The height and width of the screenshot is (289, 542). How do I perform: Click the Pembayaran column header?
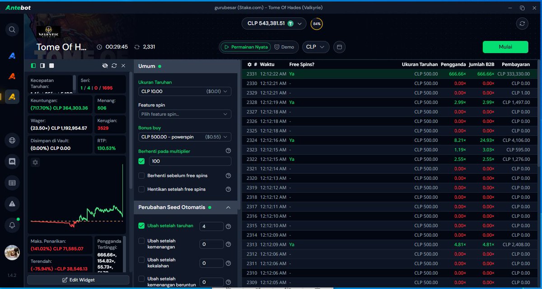click(515, 65)
